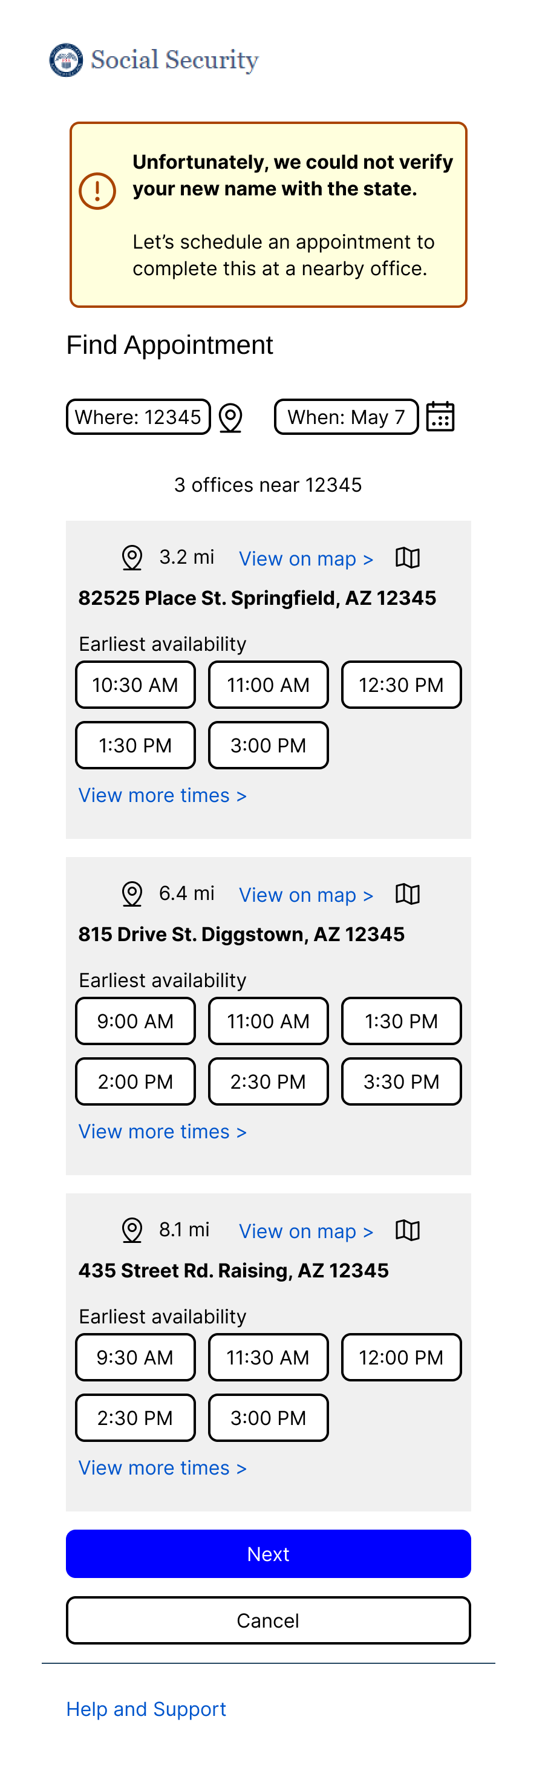Click the When: May 7 field

point(347,417)
